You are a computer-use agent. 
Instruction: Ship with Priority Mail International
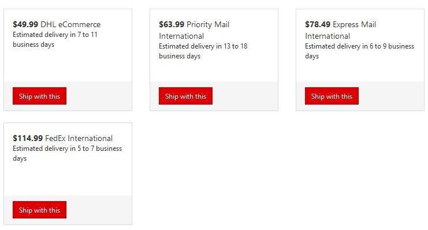[185, 96]
